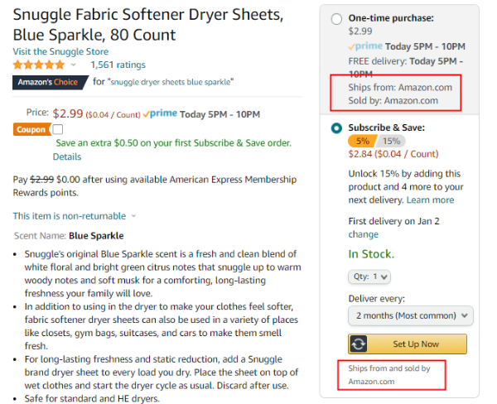Open the Deliver every frequency dropdown
Viewport: 497px width, 404px height.
[x=410, y=315]
